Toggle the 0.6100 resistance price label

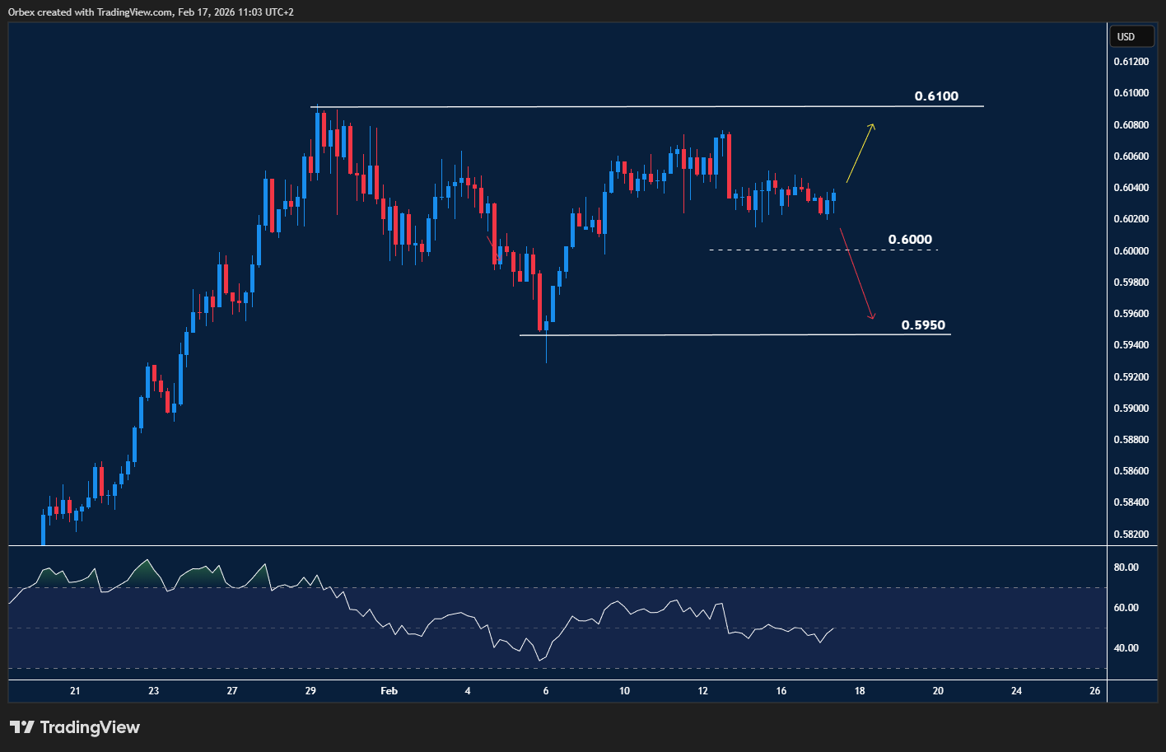(x=936, y=96)
